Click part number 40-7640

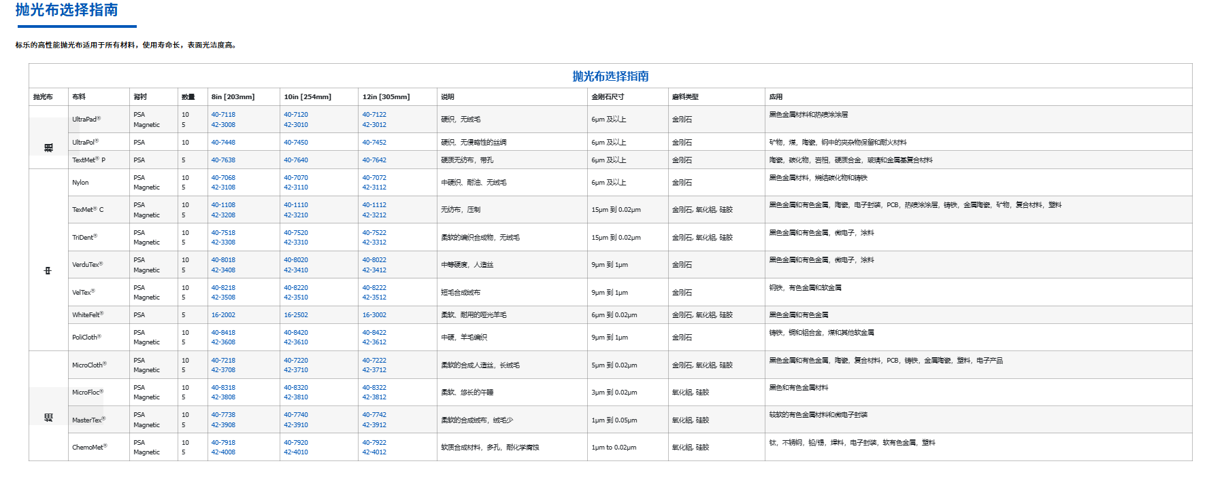[x=296, y=160]
